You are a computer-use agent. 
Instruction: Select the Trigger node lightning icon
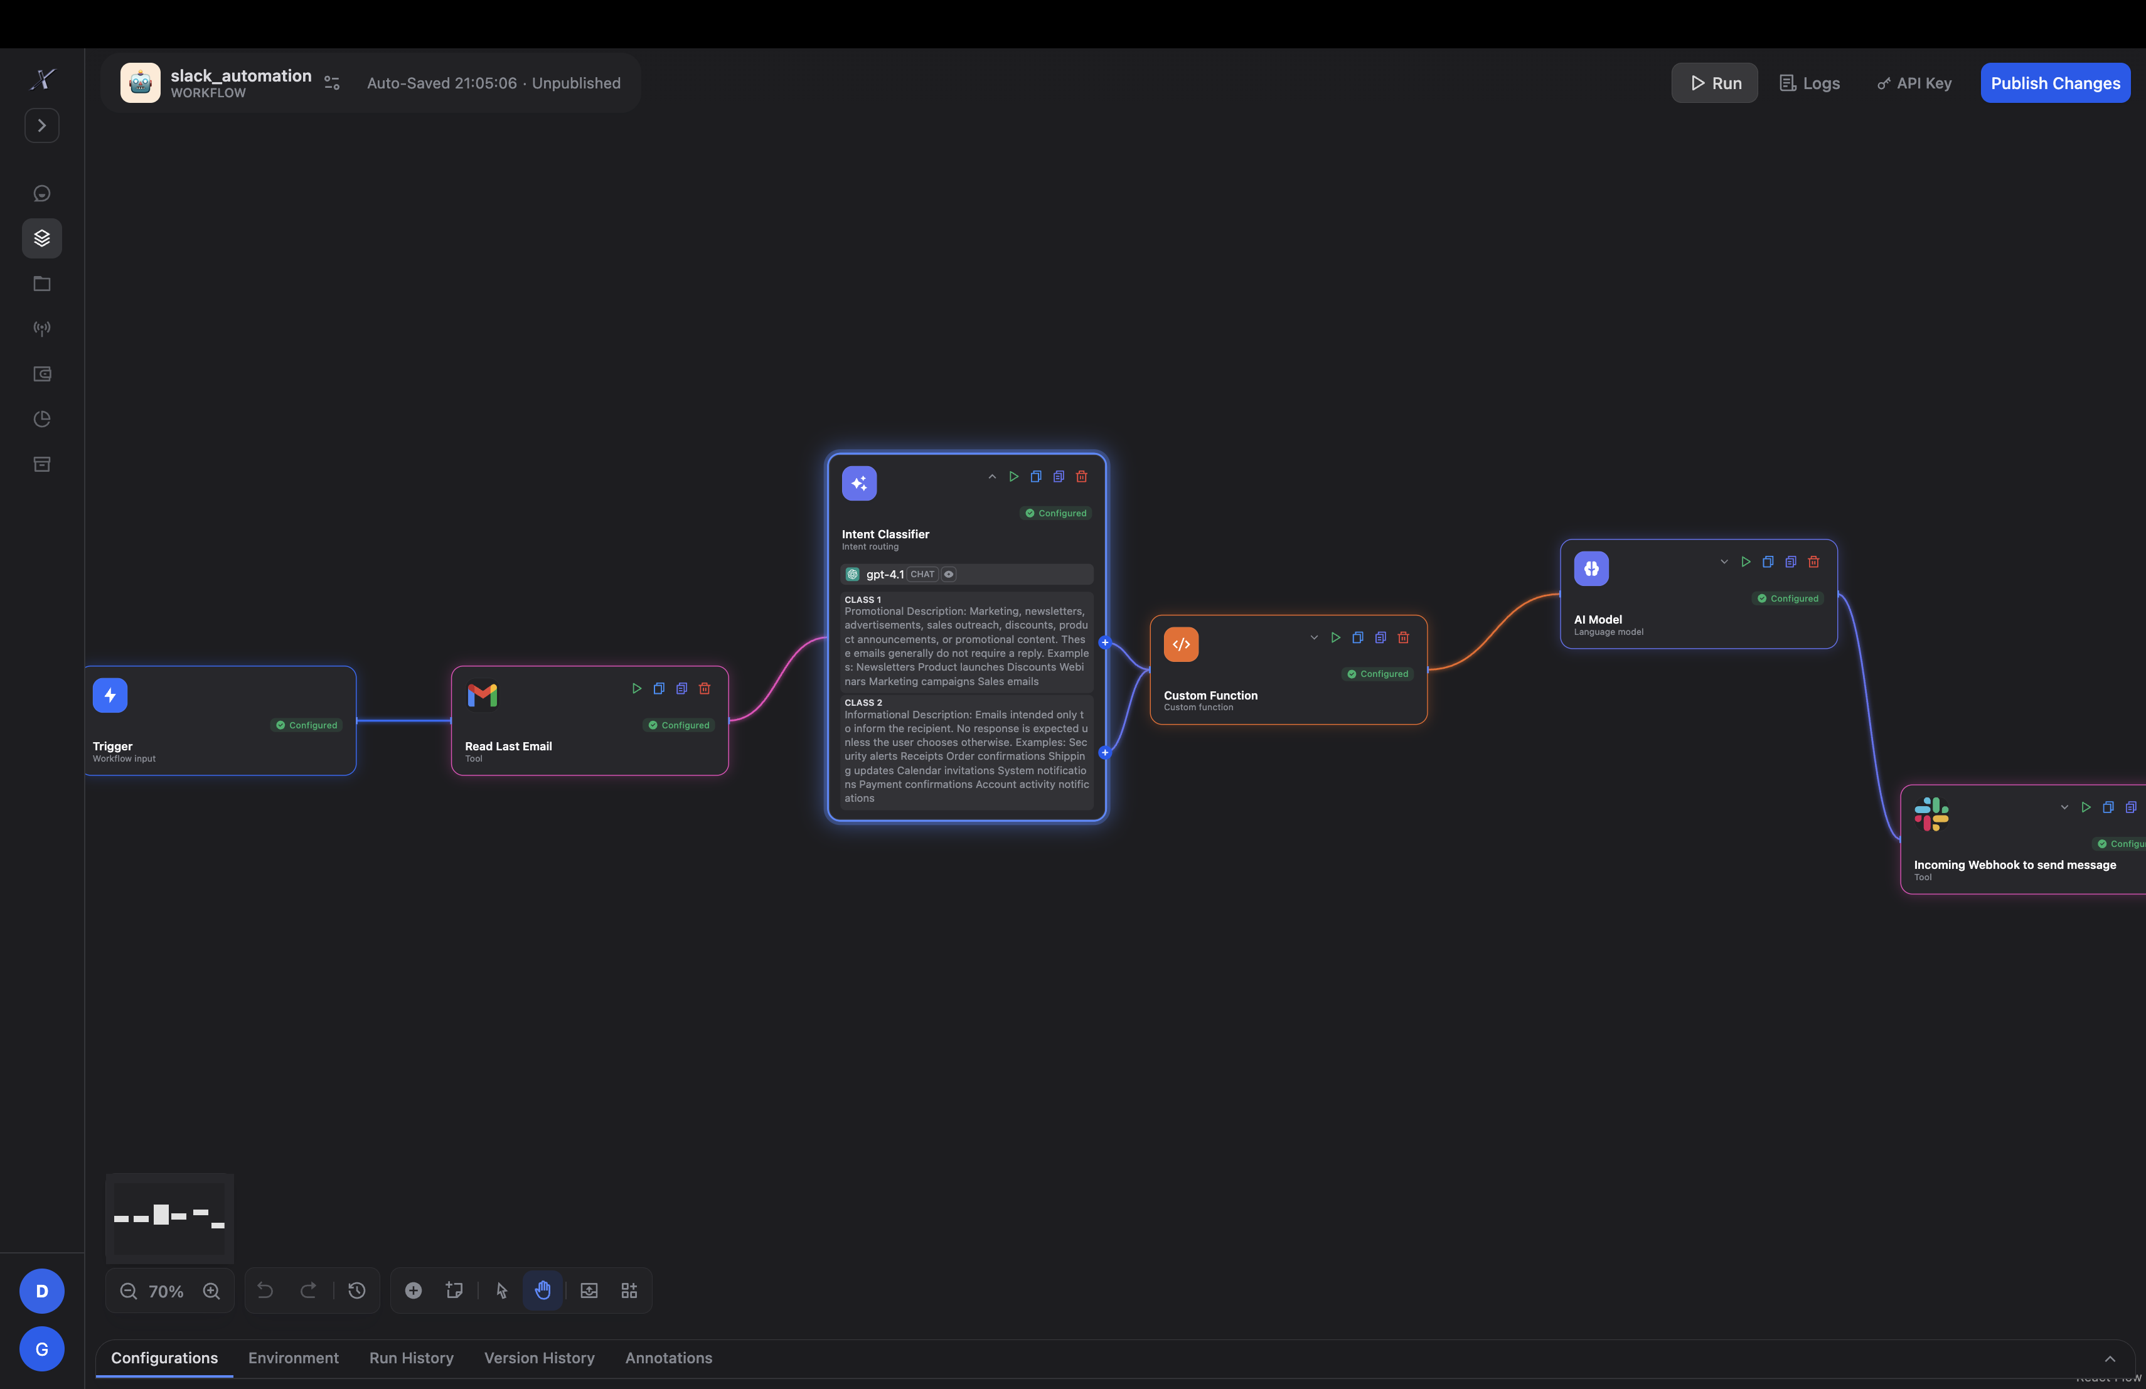110,696
